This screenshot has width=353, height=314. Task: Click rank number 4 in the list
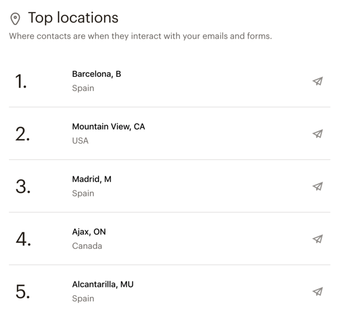click(23, 239)
